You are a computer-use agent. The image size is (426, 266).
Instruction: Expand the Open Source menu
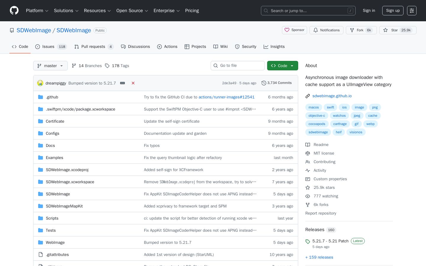point(132,11)
